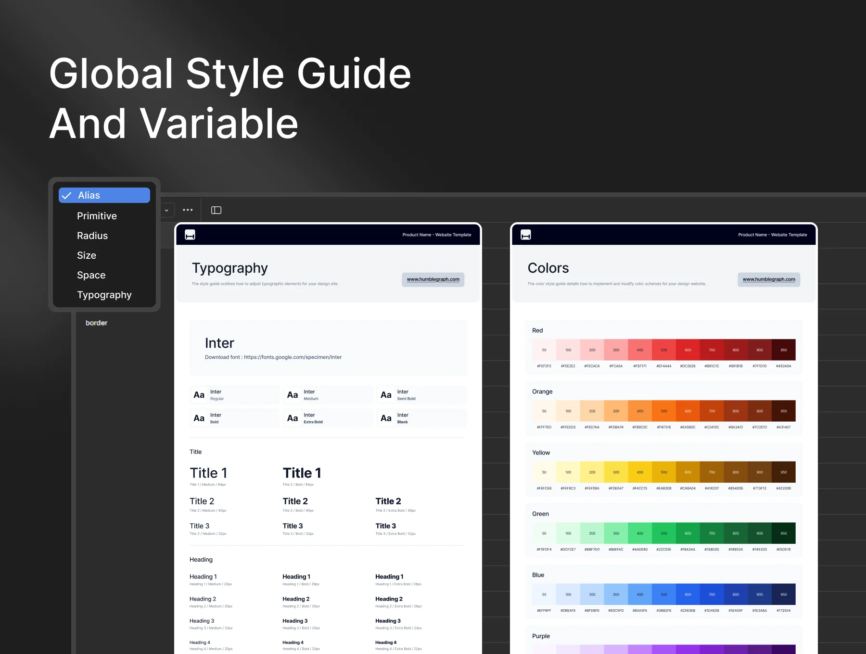This screenshot has height=654, width=866.
Task: Select Inter Black font sample card
Action: [x=421, y=418]
